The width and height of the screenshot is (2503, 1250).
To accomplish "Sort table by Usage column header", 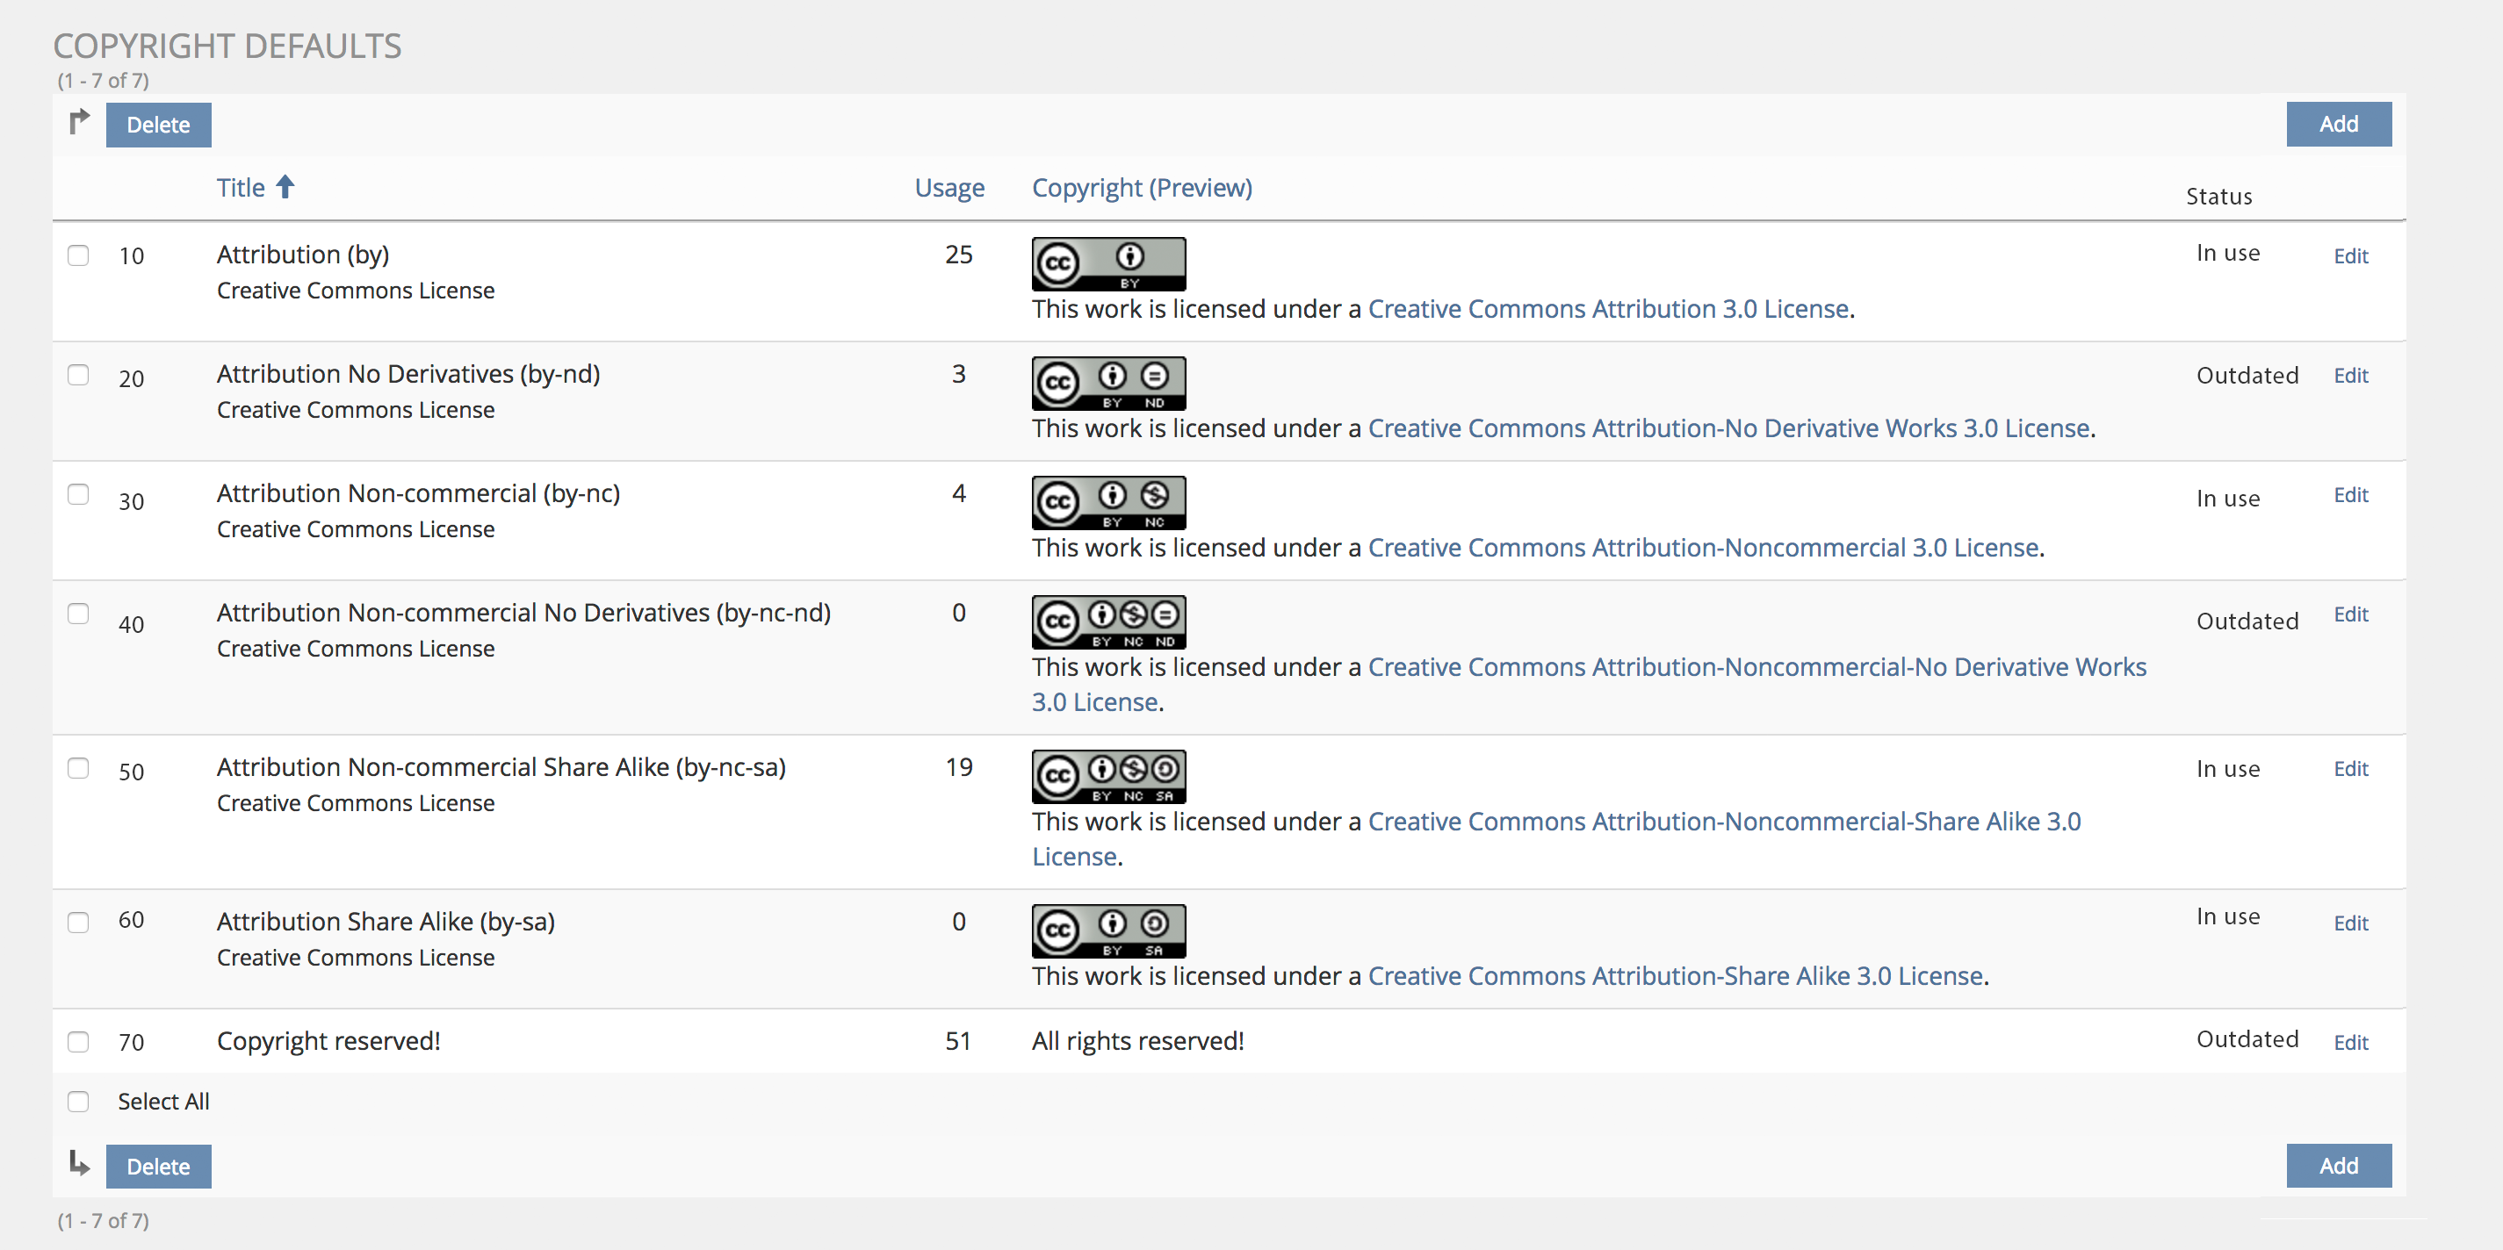I will point(949,188).
